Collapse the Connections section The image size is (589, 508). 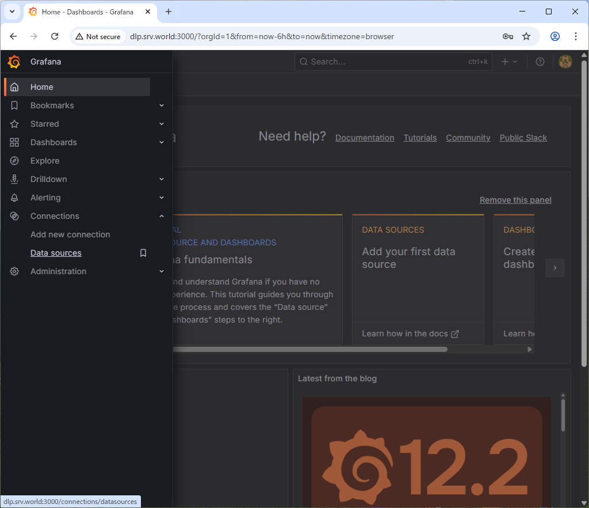pyautogui.click(x=162, y=216)
